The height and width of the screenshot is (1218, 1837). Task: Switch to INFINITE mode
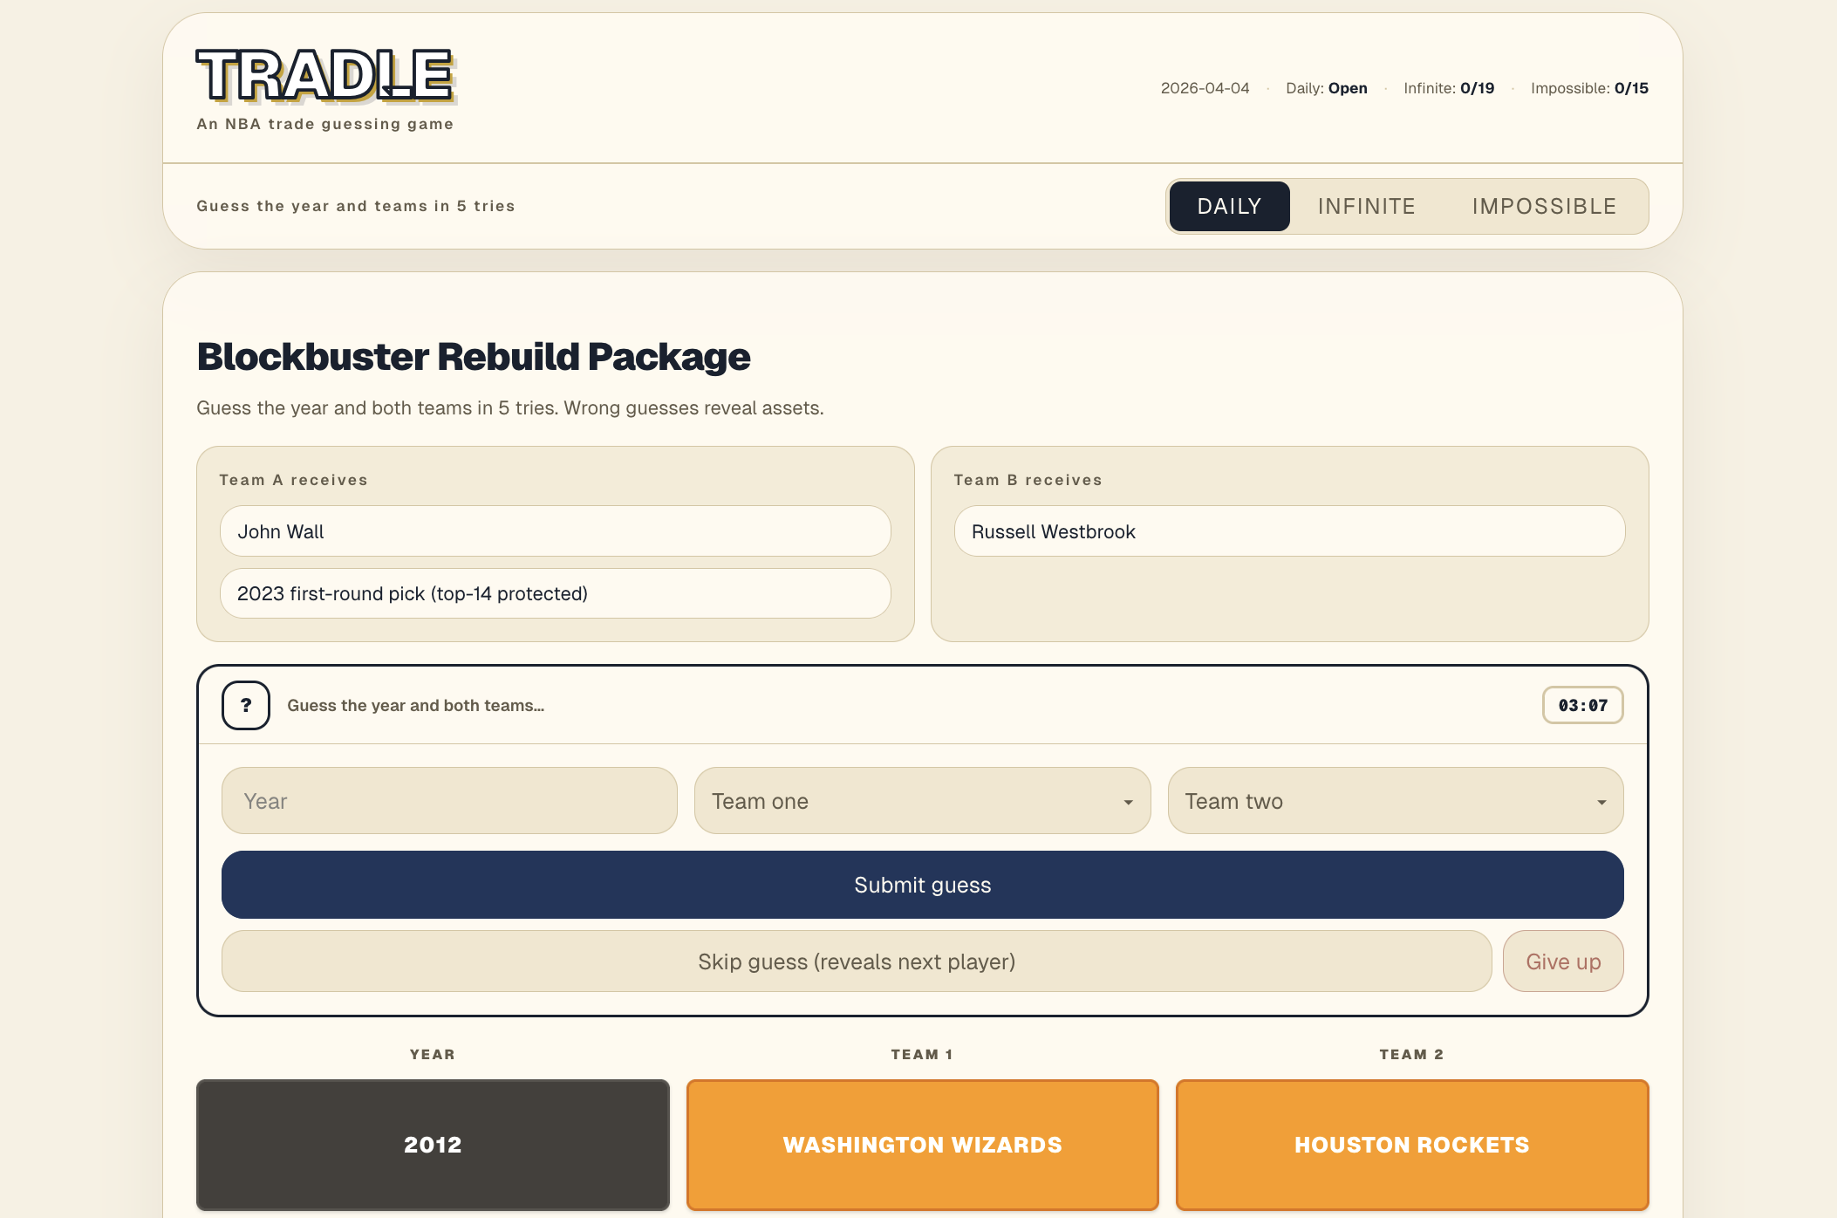tap(1366, 206)
